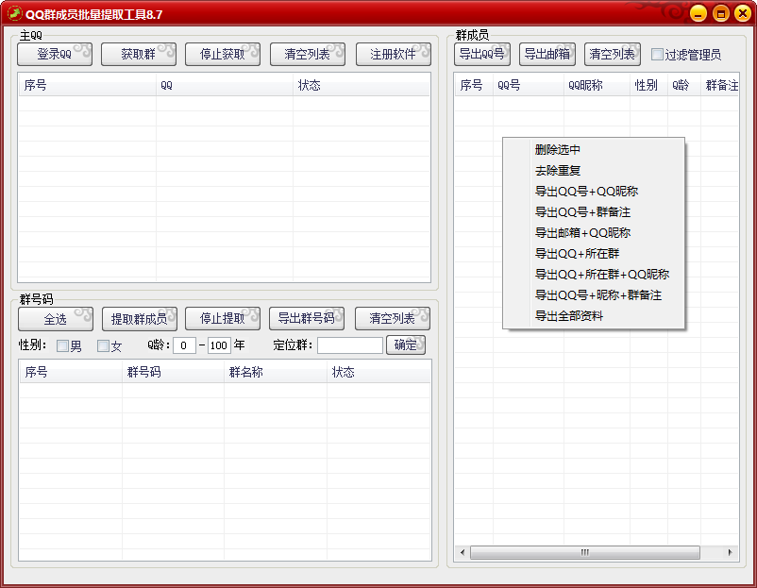Click 状态 column header in 主QQ list
This screenshot has width=757, height=588.
pyautogui.click(x=362, y=86)
